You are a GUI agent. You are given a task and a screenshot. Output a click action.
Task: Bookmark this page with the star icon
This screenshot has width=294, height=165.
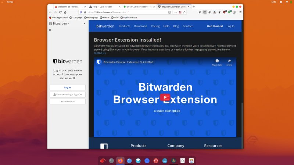[x=184, y=12]
